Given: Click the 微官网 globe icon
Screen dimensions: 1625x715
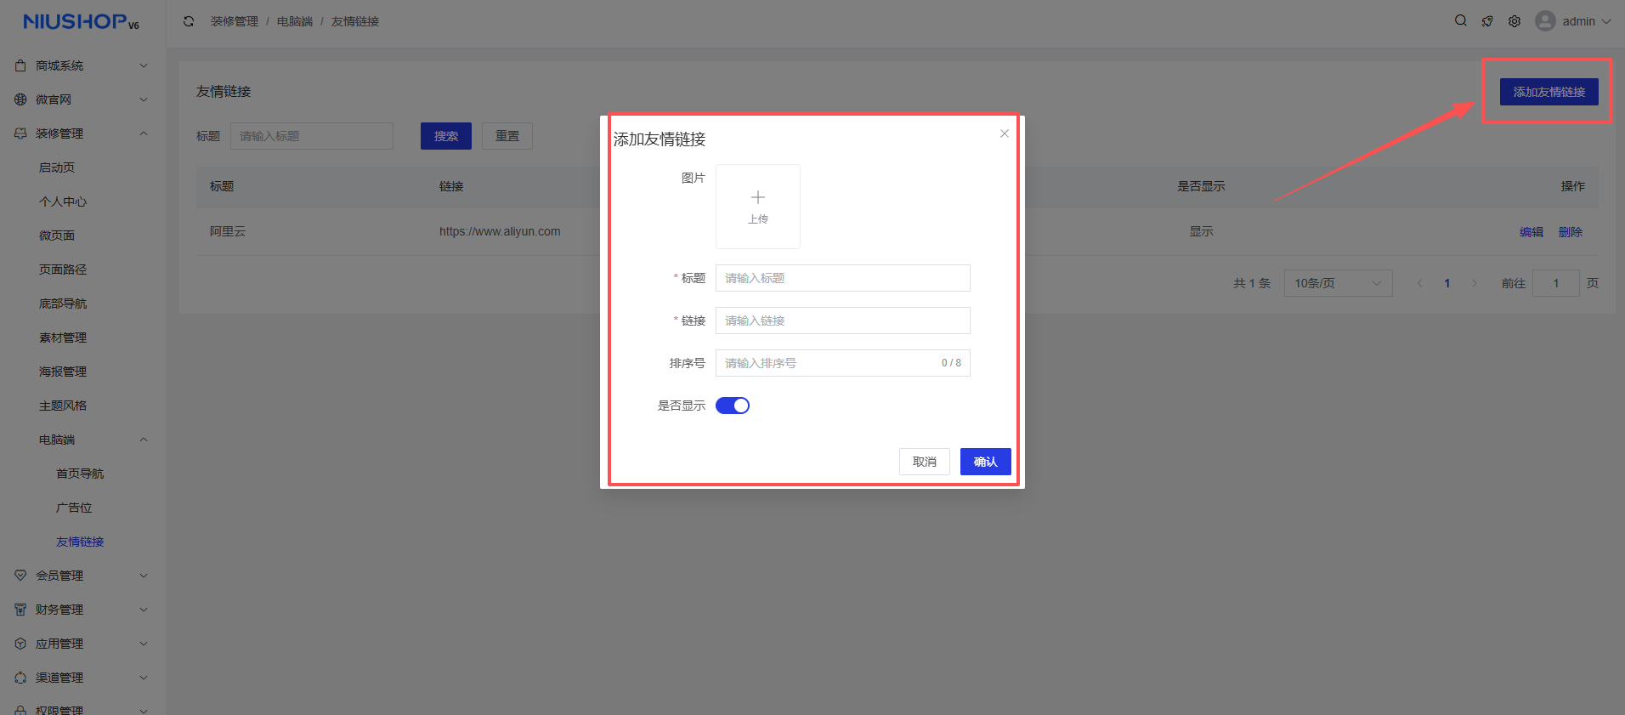Looking at the screenshot, I should click(x=20, y=99).
